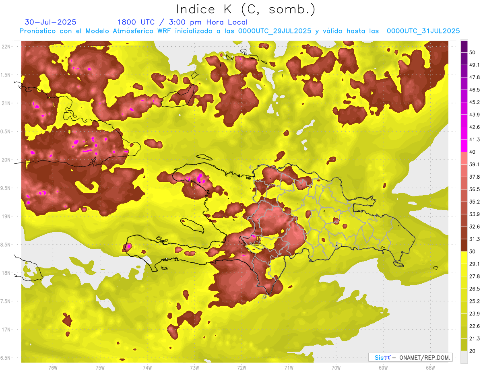Select the dark purple swatch beside 50
The image size is (483, 373).
(x=464, y=47)
